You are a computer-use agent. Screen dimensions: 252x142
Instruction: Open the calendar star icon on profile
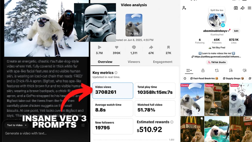pos(236,8)
